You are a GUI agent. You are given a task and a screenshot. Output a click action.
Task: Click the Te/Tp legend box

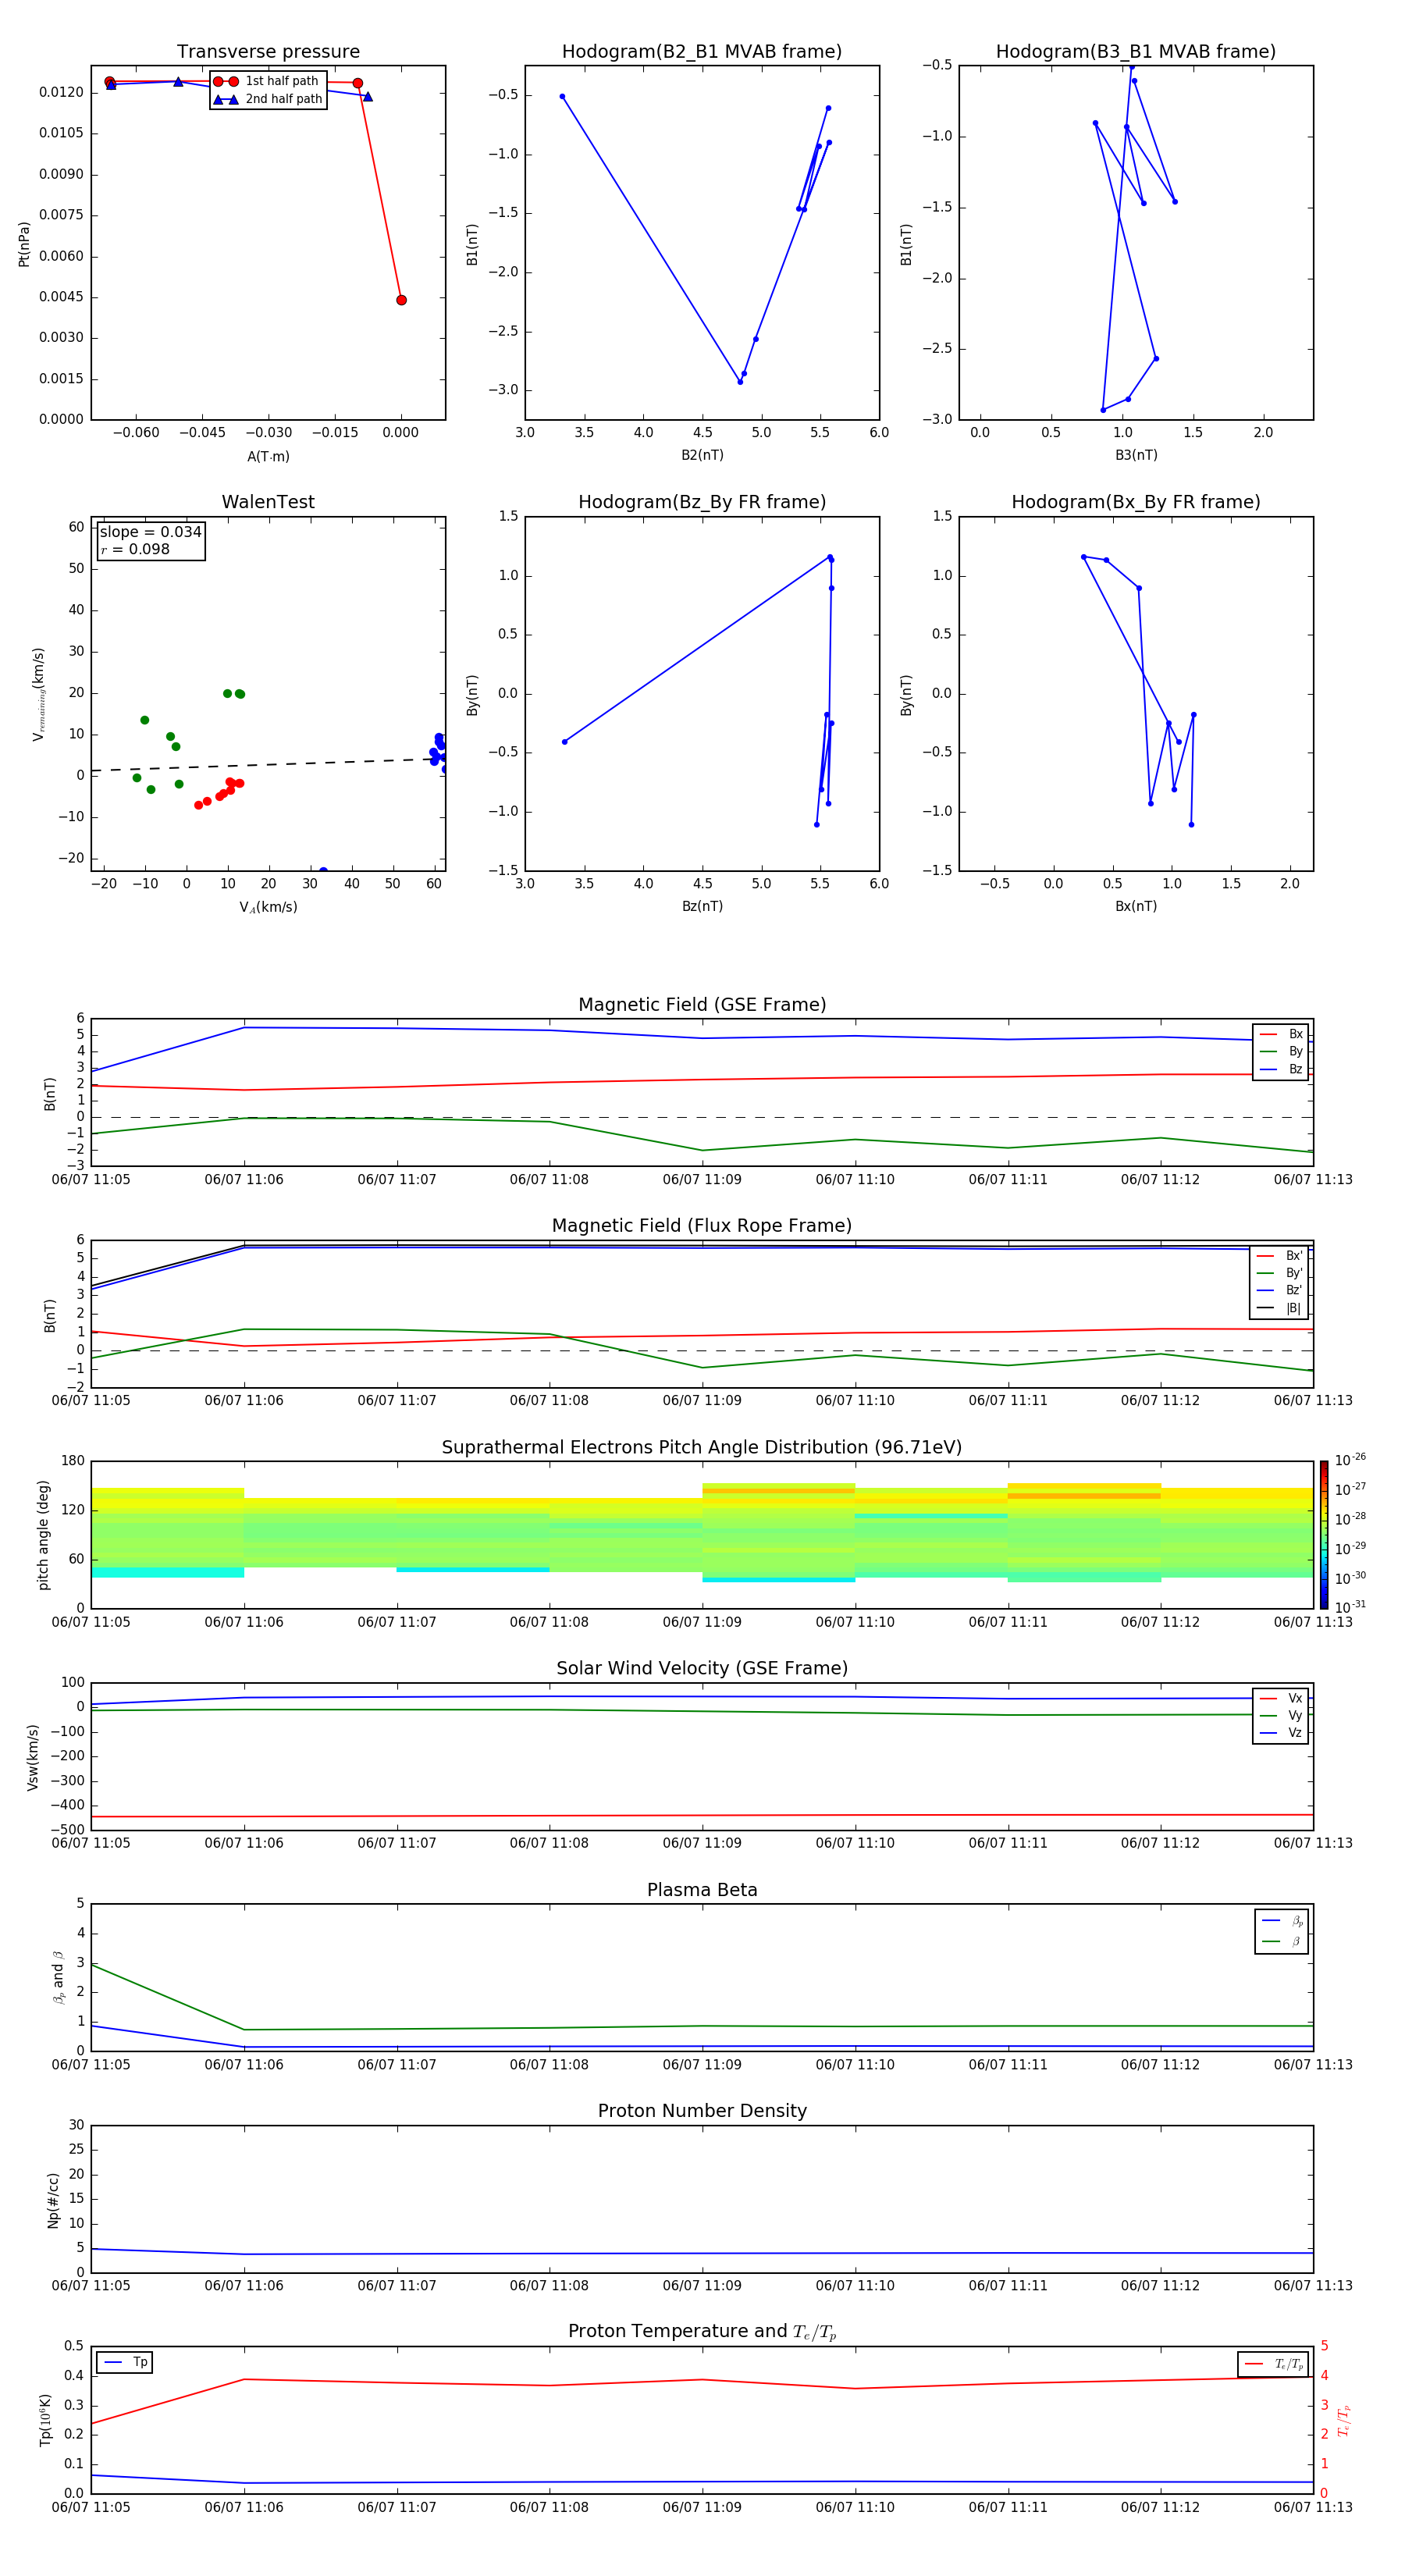click(1273, 2365)
